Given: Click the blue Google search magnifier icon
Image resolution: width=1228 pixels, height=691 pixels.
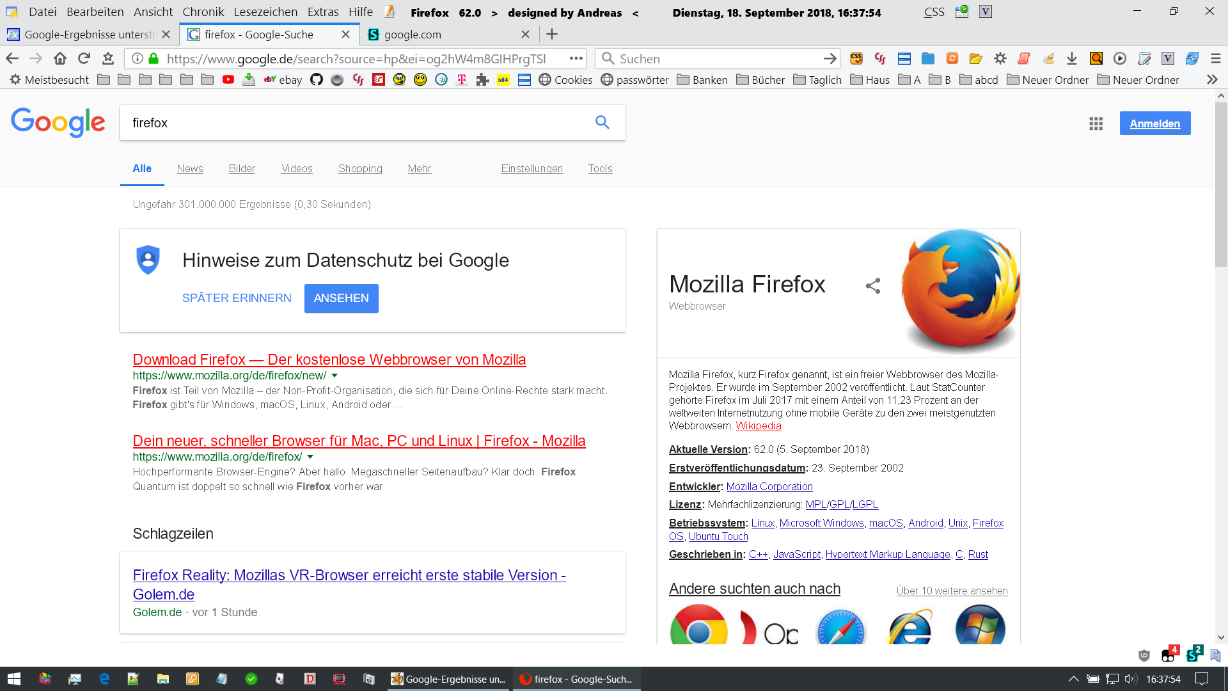Looking at the screenshot, I should coord(602,122).
